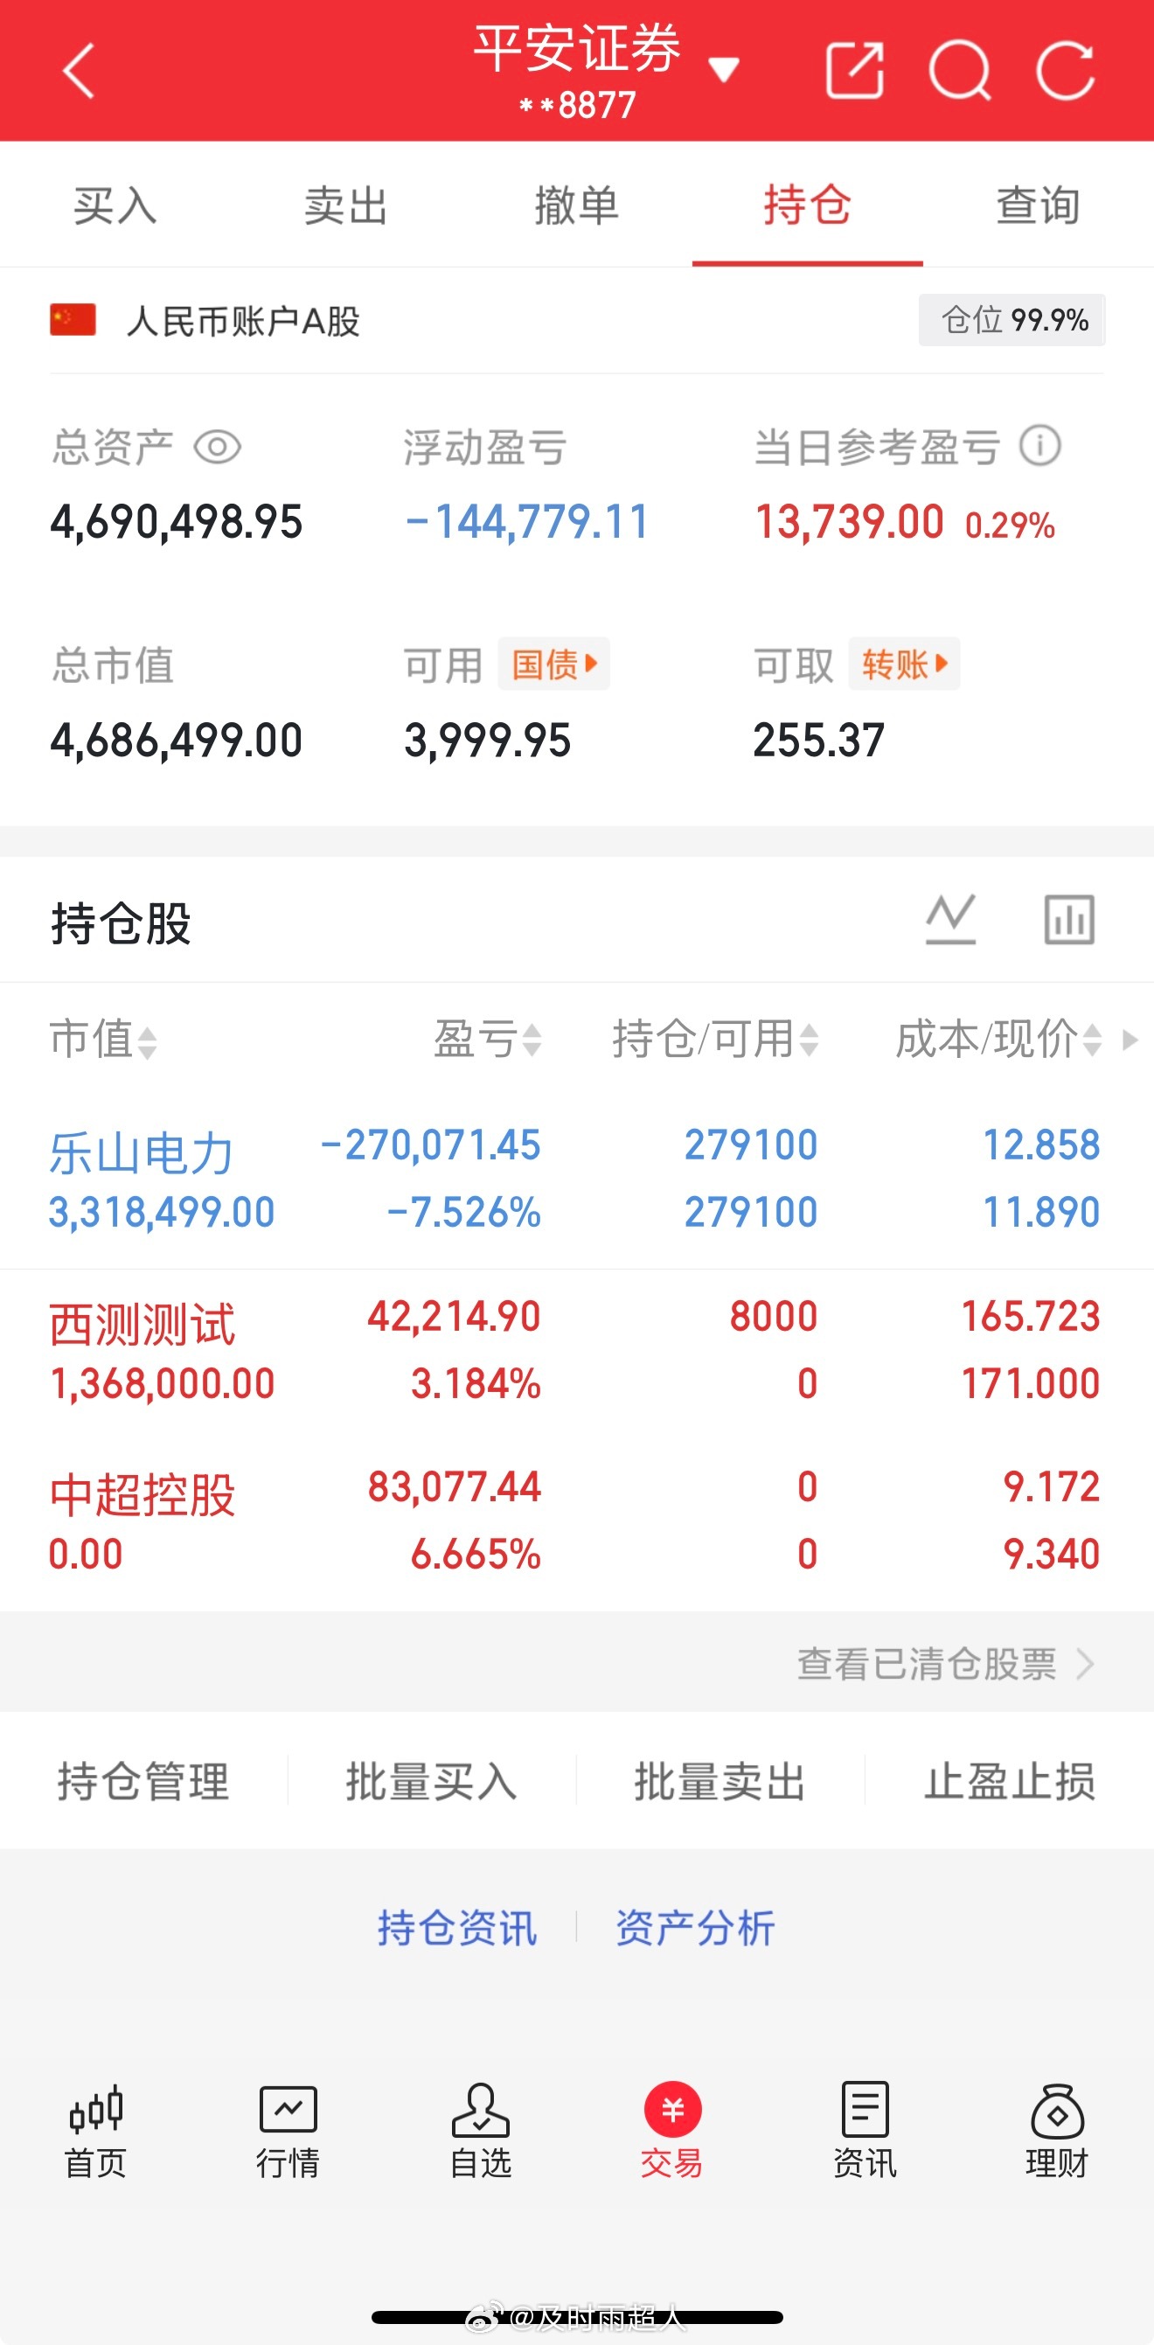Go to 首页 in bottom navigation
Image resolution: width=1154 pixels, height=2345 pixels.
pyautogui.click(x=95, y=2131)
